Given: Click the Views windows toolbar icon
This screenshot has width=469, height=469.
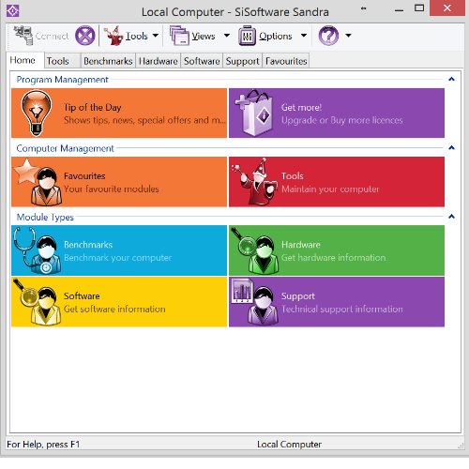Looking at the screenshot, I should tap(179, 36).
